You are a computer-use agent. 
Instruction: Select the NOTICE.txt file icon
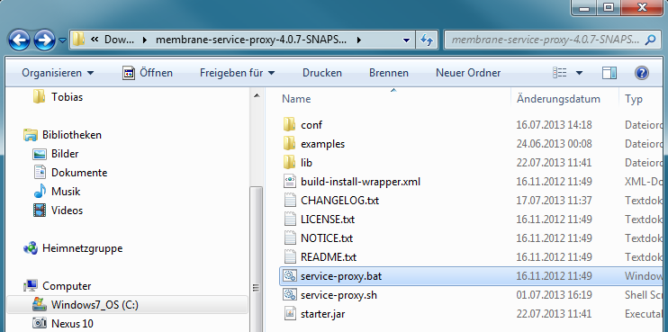[290, 238]
